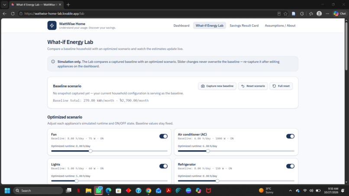Open Google Chrome from the taskbar

(x=149, y=191)
